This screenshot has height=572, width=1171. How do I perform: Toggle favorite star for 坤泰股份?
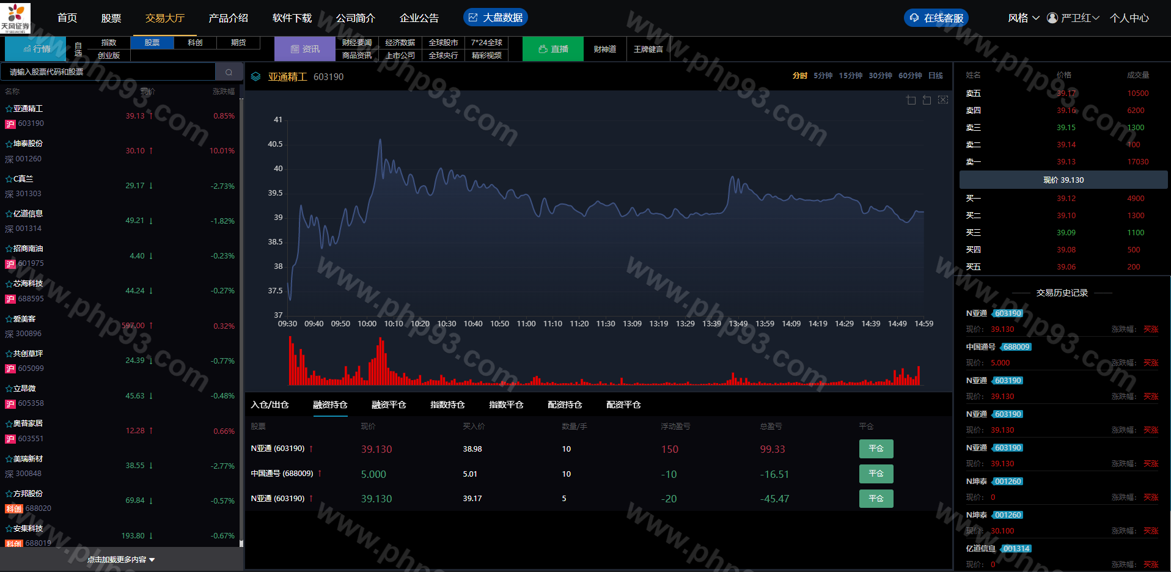[9, 144]
